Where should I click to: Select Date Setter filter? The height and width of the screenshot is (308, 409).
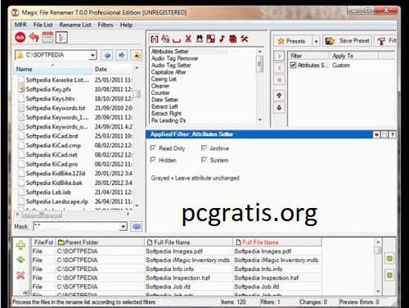coord(164,100)
